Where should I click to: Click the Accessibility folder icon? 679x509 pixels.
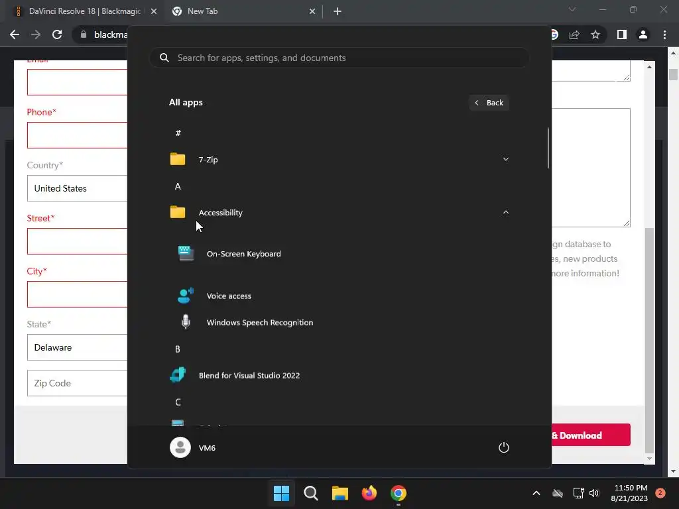[178, 212]
